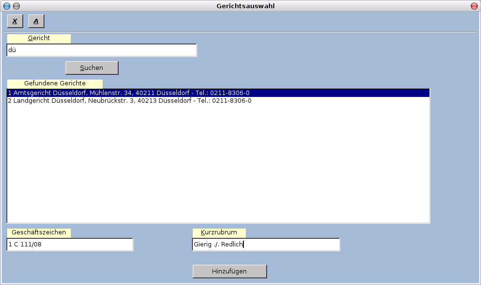Click the Gefundene Gerichte label
Screen dimensions: 481x285
coord(55,83)
